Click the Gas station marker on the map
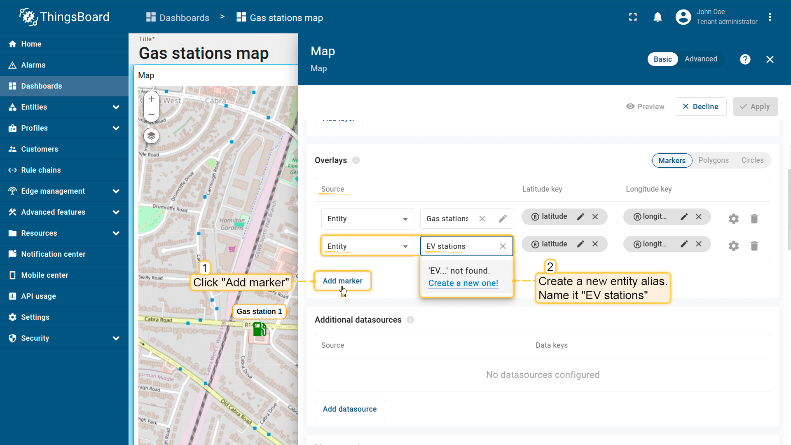 [x=260, y=329]
